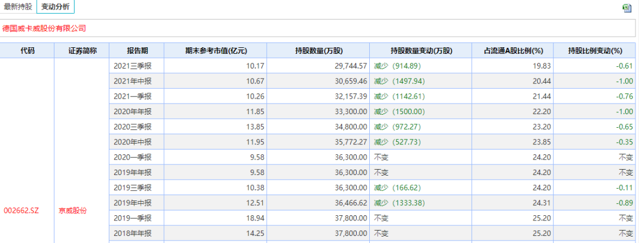Click change value 减少 (1142.61)
Image resolution: width=639 pixels, height=243 pixels.
[399, 96]
